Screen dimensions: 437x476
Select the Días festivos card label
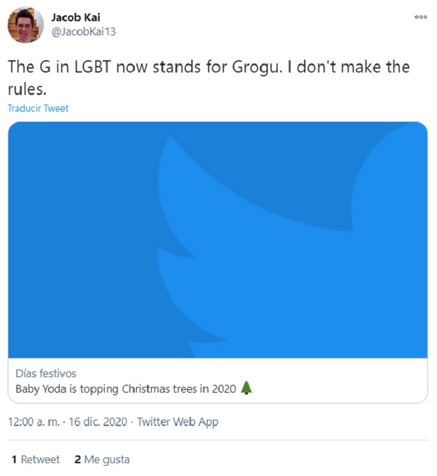coord(46,373)
